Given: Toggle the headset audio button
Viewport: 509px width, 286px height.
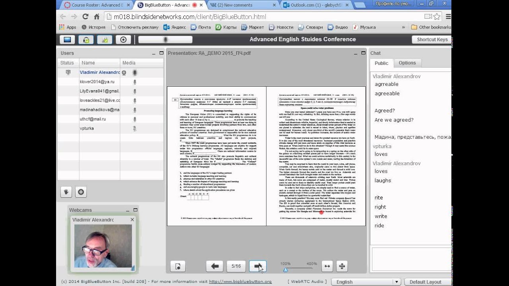Looking at the screenshot, I should [x=86, y=39].
